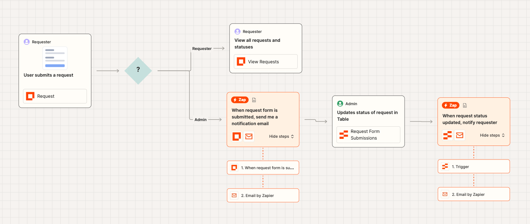The width and height of the screenshot is (530, 224).
Task: Click the Admin persona avatar on Updates status card
Action: point(340,104)
